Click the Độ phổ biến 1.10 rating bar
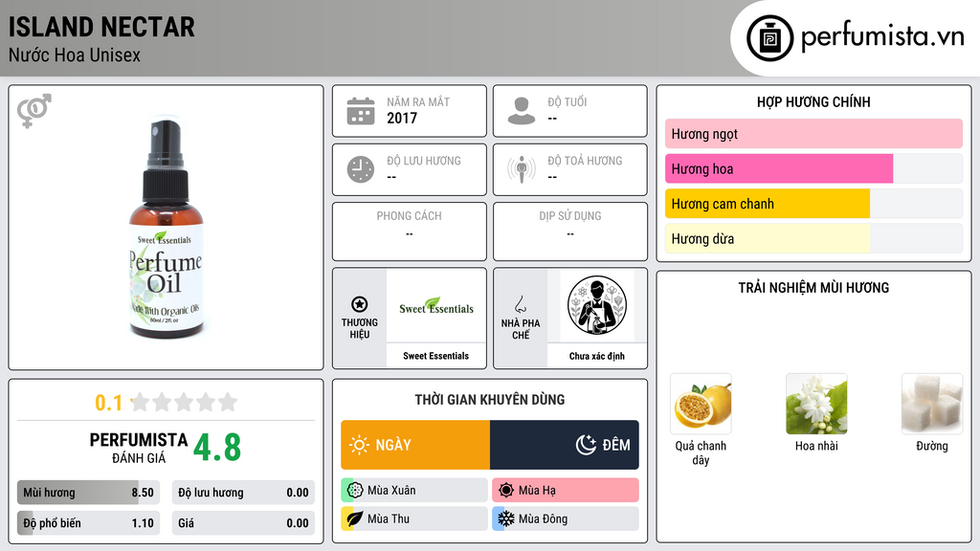 pyautogui.click(x=89, y=523)
